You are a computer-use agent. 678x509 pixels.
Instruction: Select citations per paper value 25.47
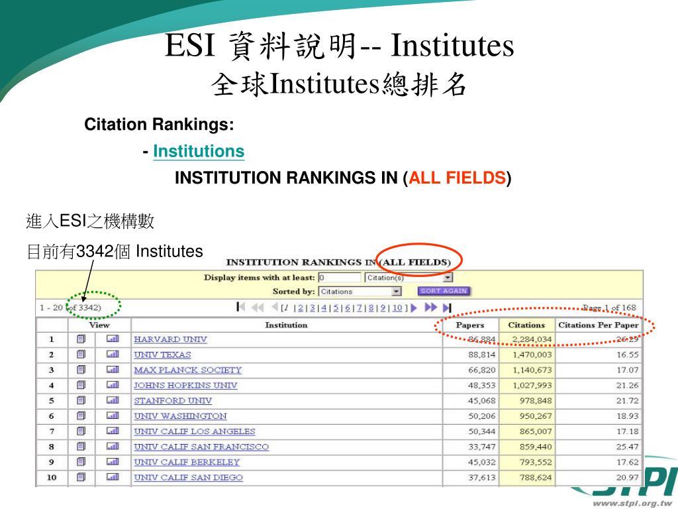coord(628,447)
